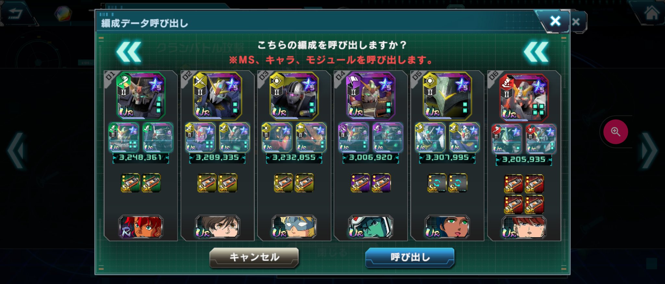Viewport: 665px width, 284px height.
Task: Select the main UR unit in squad 01
Action: (141, 96)
